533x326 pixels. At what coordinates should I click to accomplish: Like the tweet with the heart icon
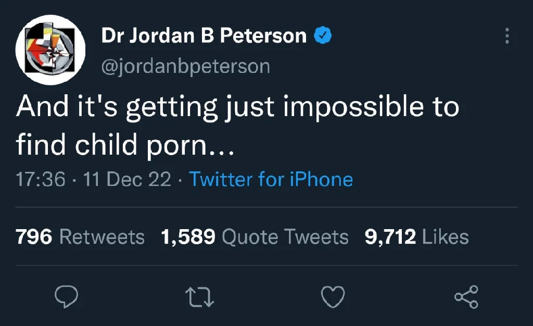click(x=333, y=297)
